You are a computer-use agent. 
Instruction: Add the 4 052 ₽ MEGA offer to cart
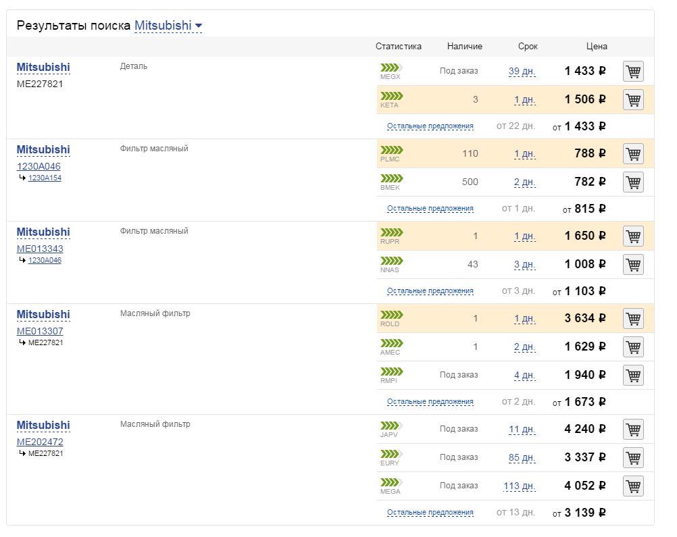click(x=633, y=486)
